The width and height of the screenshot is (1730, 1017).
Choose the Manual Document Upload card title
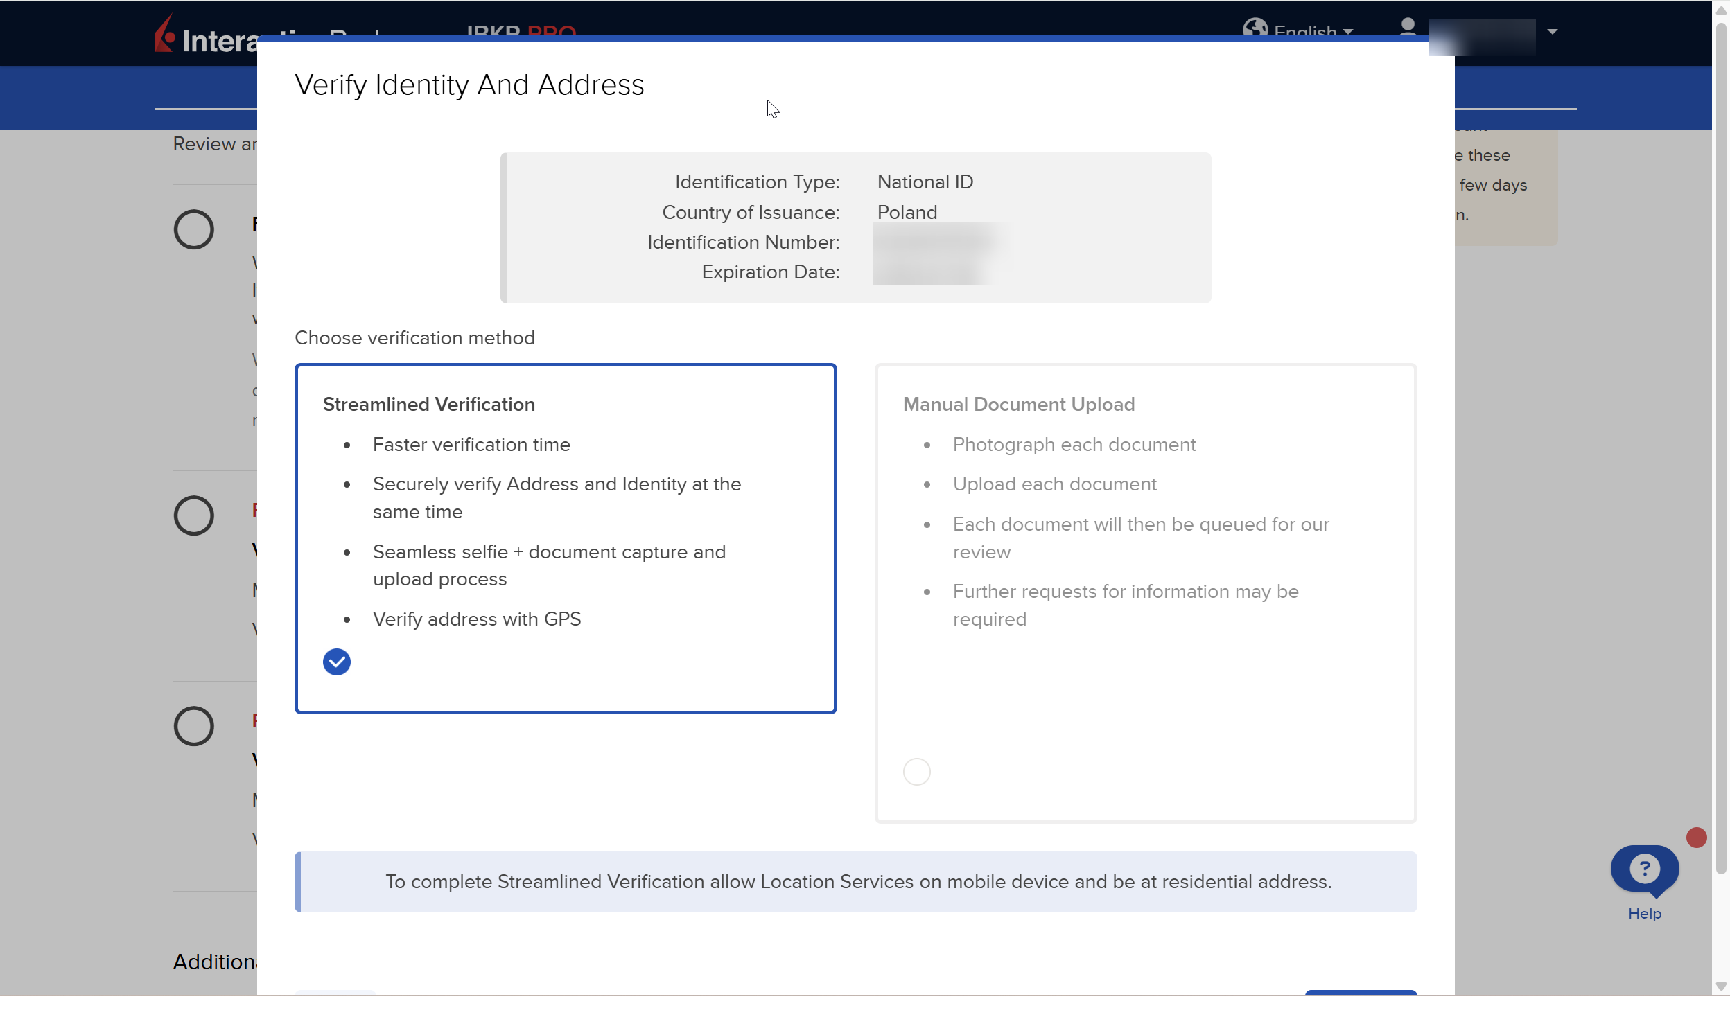click(1018, 405)
